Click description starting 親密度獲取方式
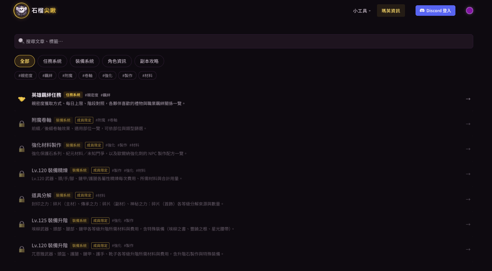Screen dimensions: 492x271 (x=109, y=103)
